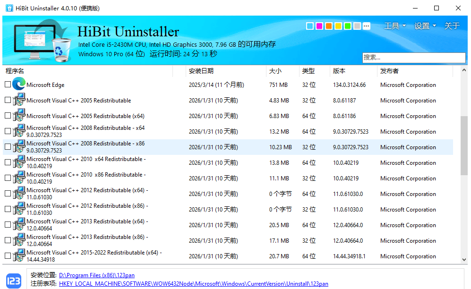
Task: Sort list by 类型 column header
Action: click(315, 71)
